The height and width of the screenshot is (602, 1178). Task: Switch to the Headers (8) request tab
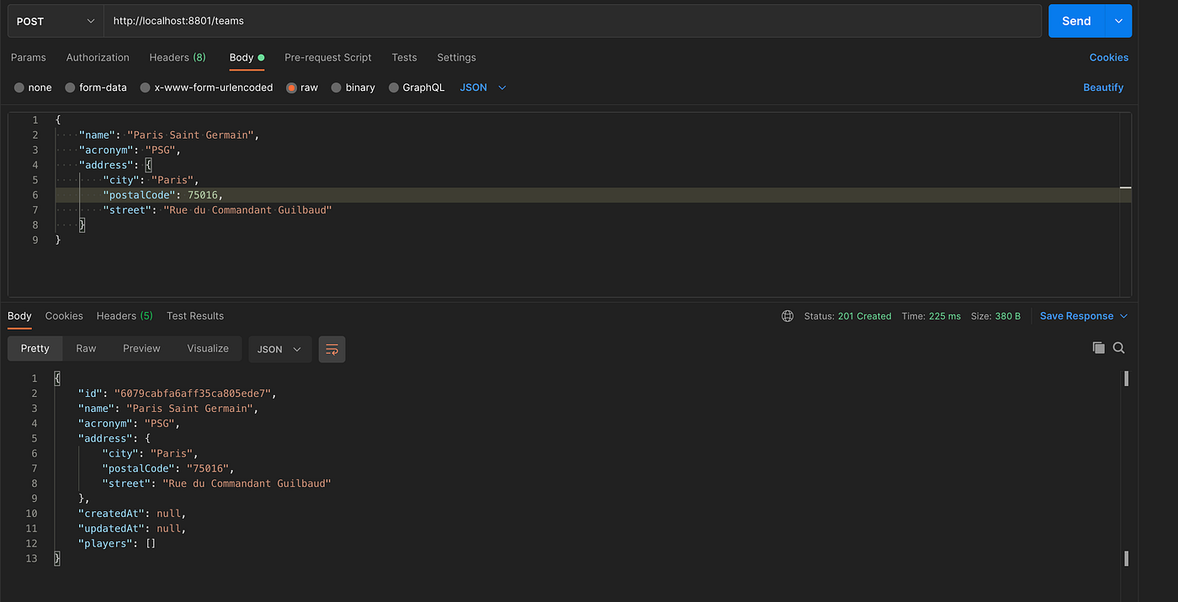(x=178, y=57)
